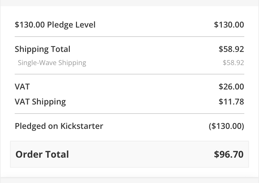Click the "$130.00 Pledge Level" label
This screenshot has height=183, width=259.
[55, 25]
